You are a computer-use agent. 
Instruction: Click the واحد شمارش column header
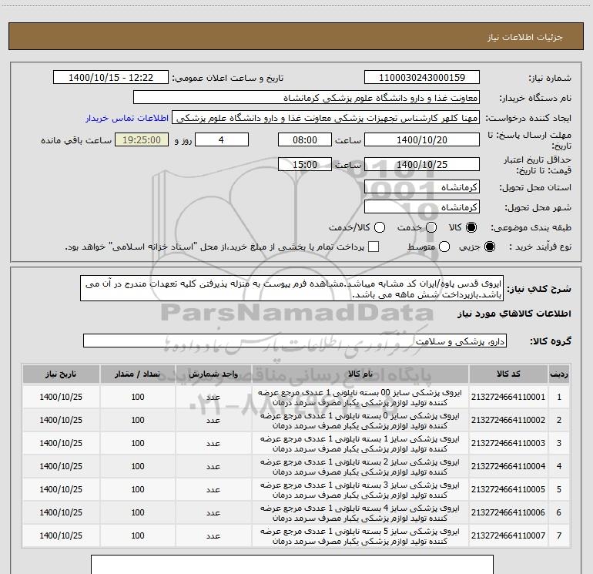[213, 374]
